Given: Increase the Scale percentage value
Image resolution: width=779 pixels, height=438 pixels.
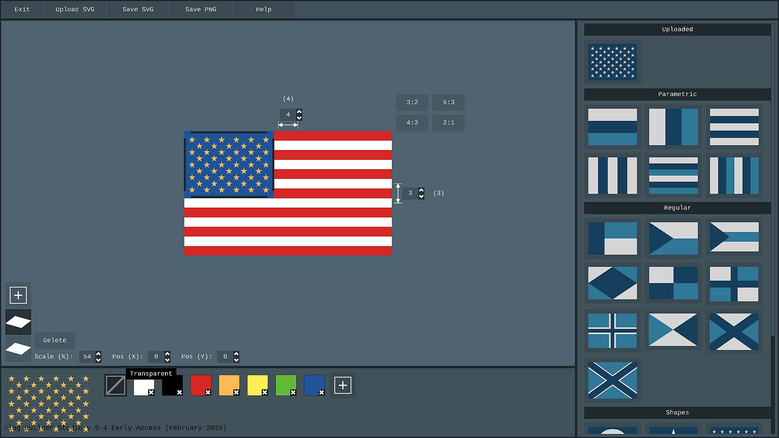Looking at the screenshot, I should [x=98, y=354].
